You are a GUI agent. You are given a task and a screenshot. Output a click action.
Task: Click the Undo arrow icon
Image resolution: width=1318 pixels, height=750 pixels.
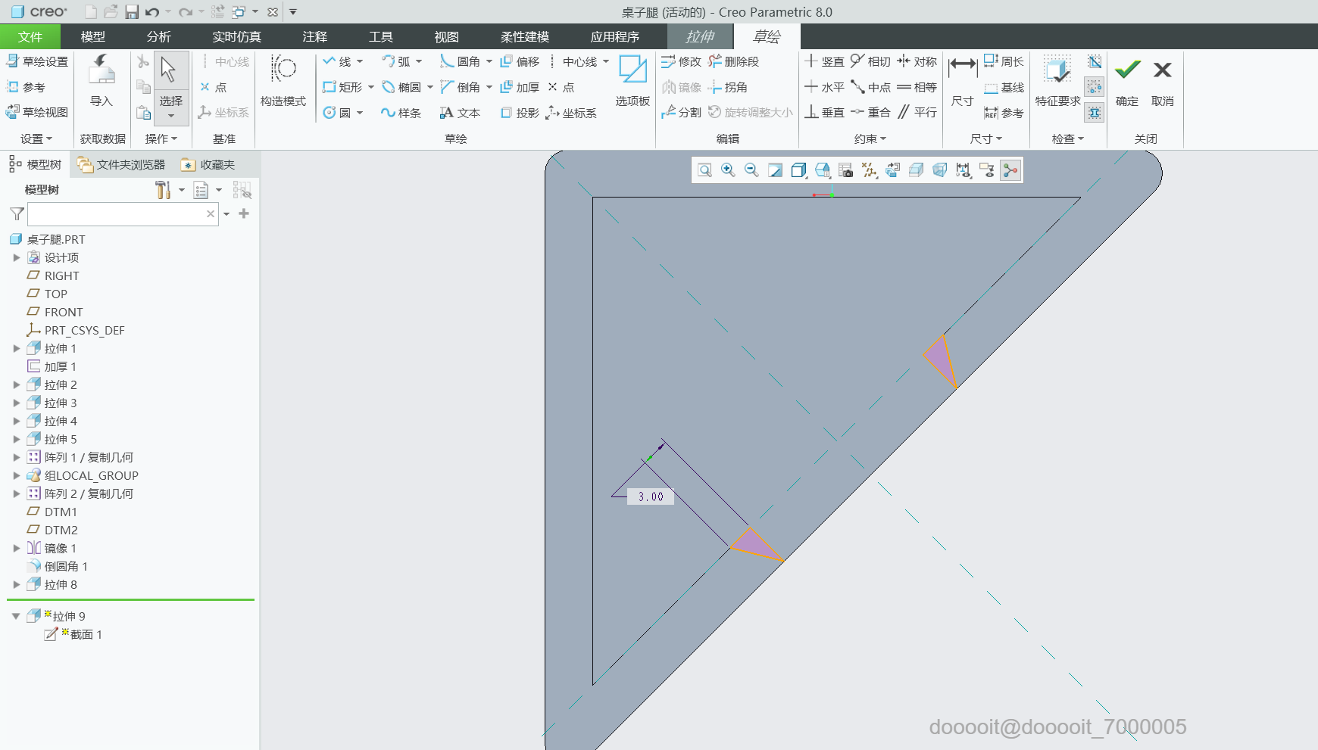click(x=152, y=12)
